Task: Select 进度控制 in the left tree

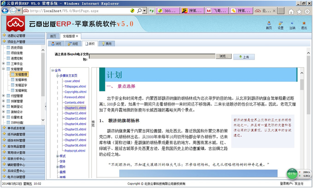Action: click(17, 58)
